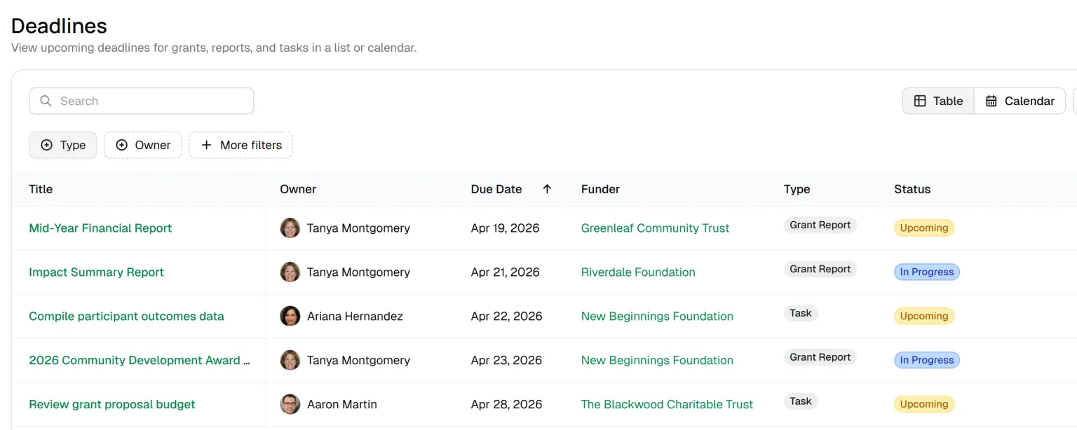Image resolution: width=1077 pixels, height=430 pixels.
Task: Click the Search input field
Action: point(151,101)
